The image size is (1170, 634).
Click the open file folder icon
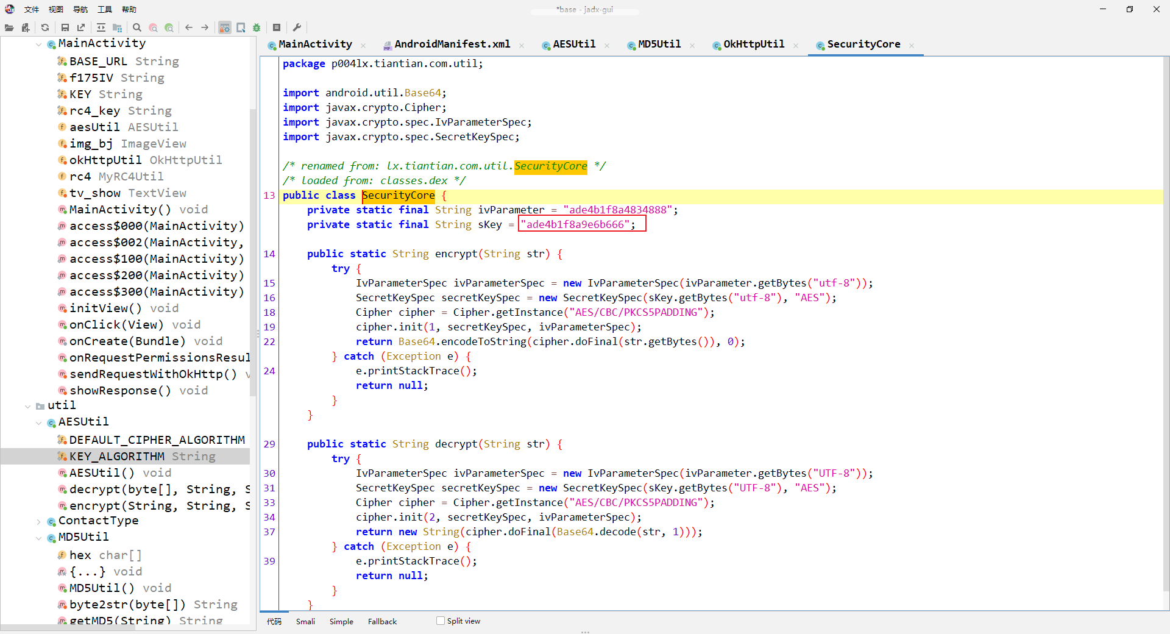pyautogui.click(x=9, y=27)
